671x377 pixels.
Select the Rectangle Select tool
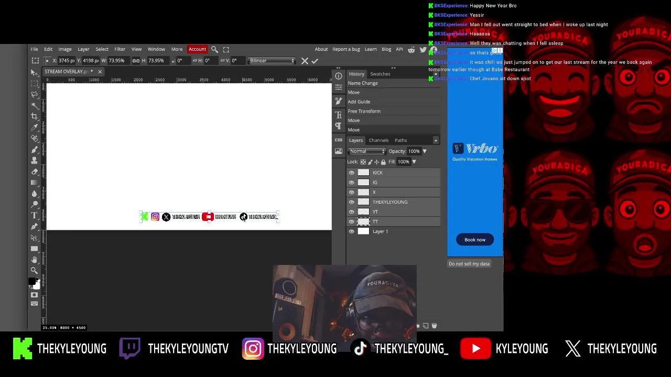pyautogui.click(x=34, y=83)
